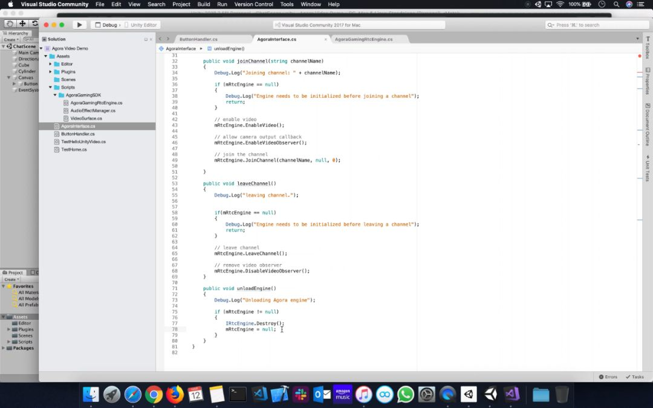Expand the Editor folder in Solution

tap(50, 64)
